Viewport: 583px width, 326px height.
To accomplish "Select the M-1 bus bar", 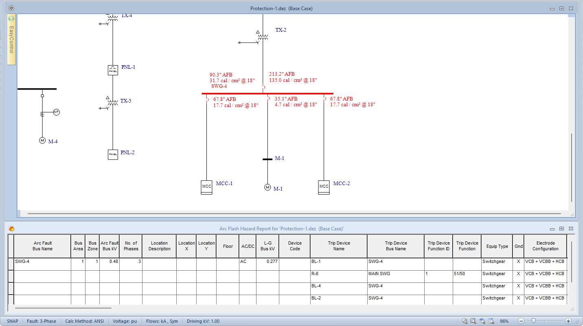I will 267,159.
